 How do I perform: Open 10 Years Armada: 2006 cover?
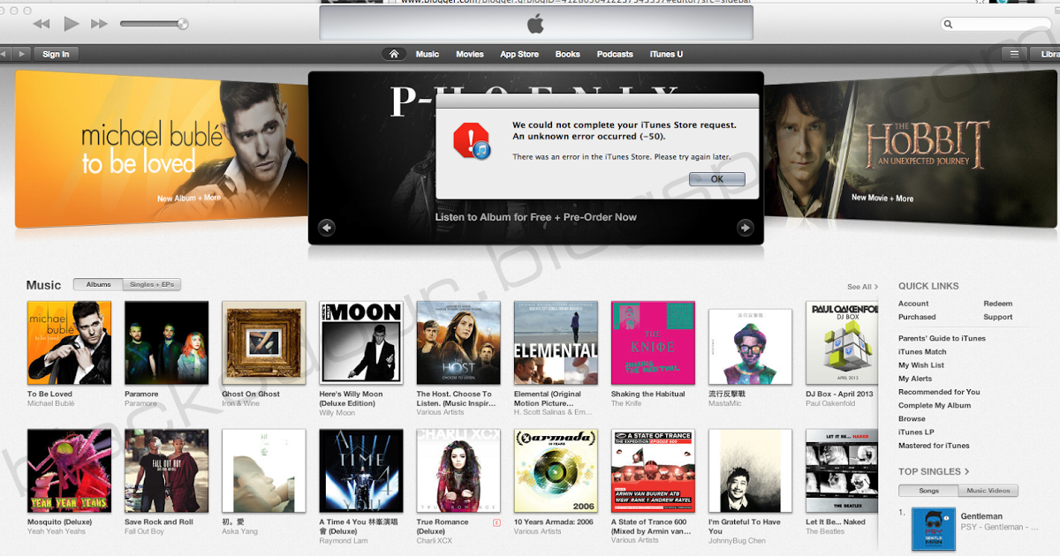pos(556,471)
